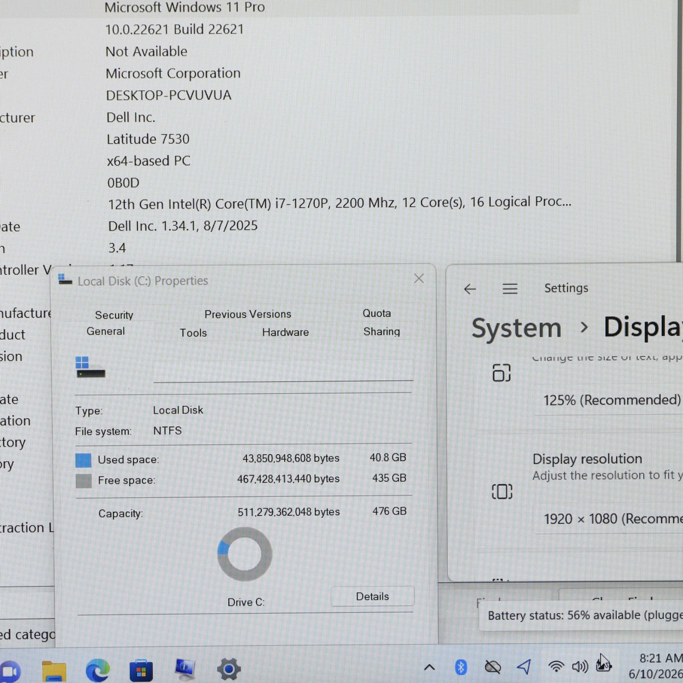This screenshot has width=683, height=683.
Task: Open the Settings hamburger navigation menu
Action: [510, 289]
